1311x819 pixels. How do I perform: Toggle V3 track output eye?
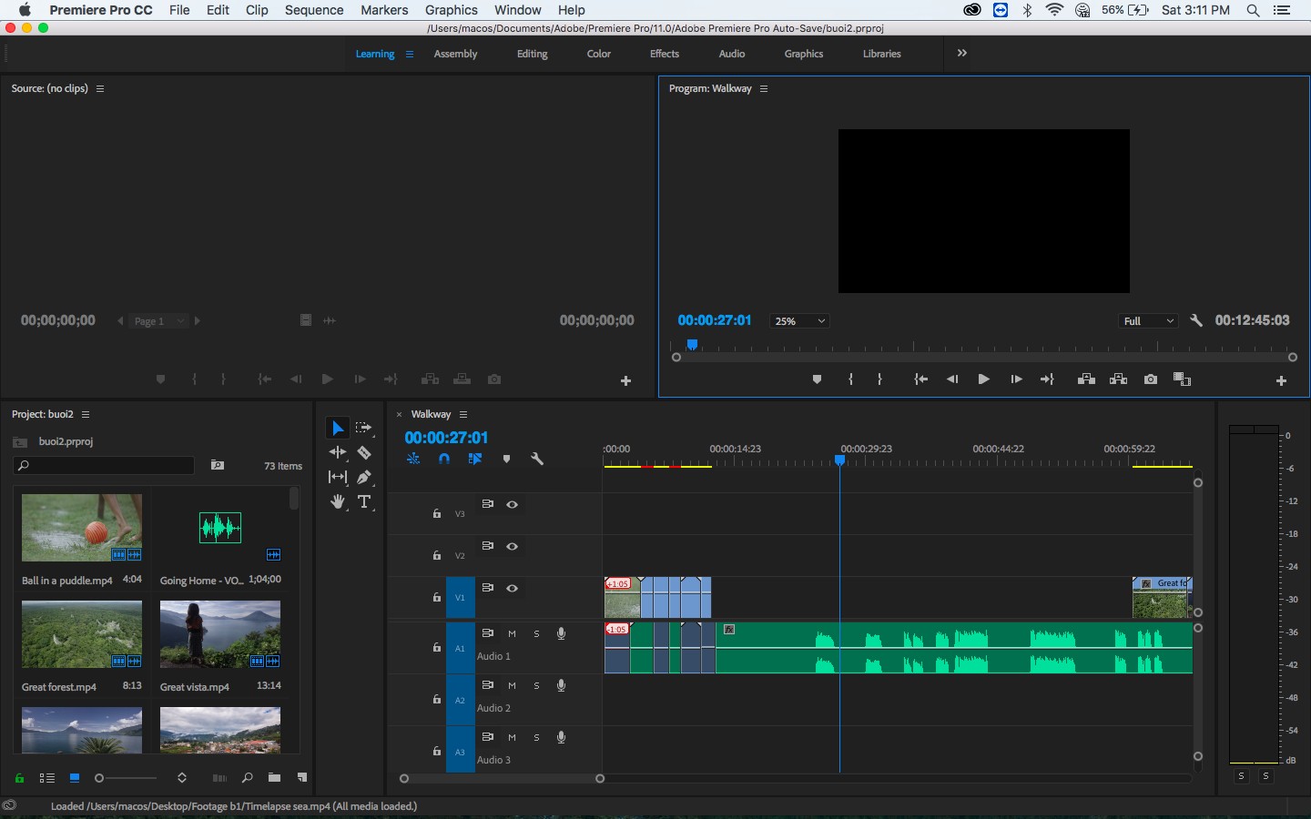coord(513,504)
